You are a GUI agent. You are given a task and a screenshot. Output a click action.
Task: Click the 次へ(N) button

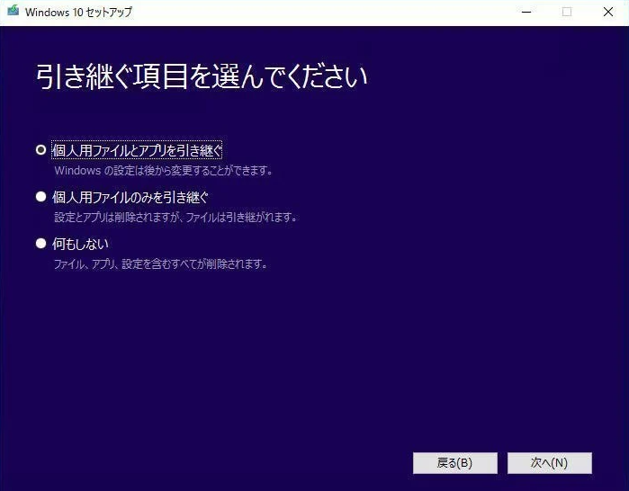550,463
